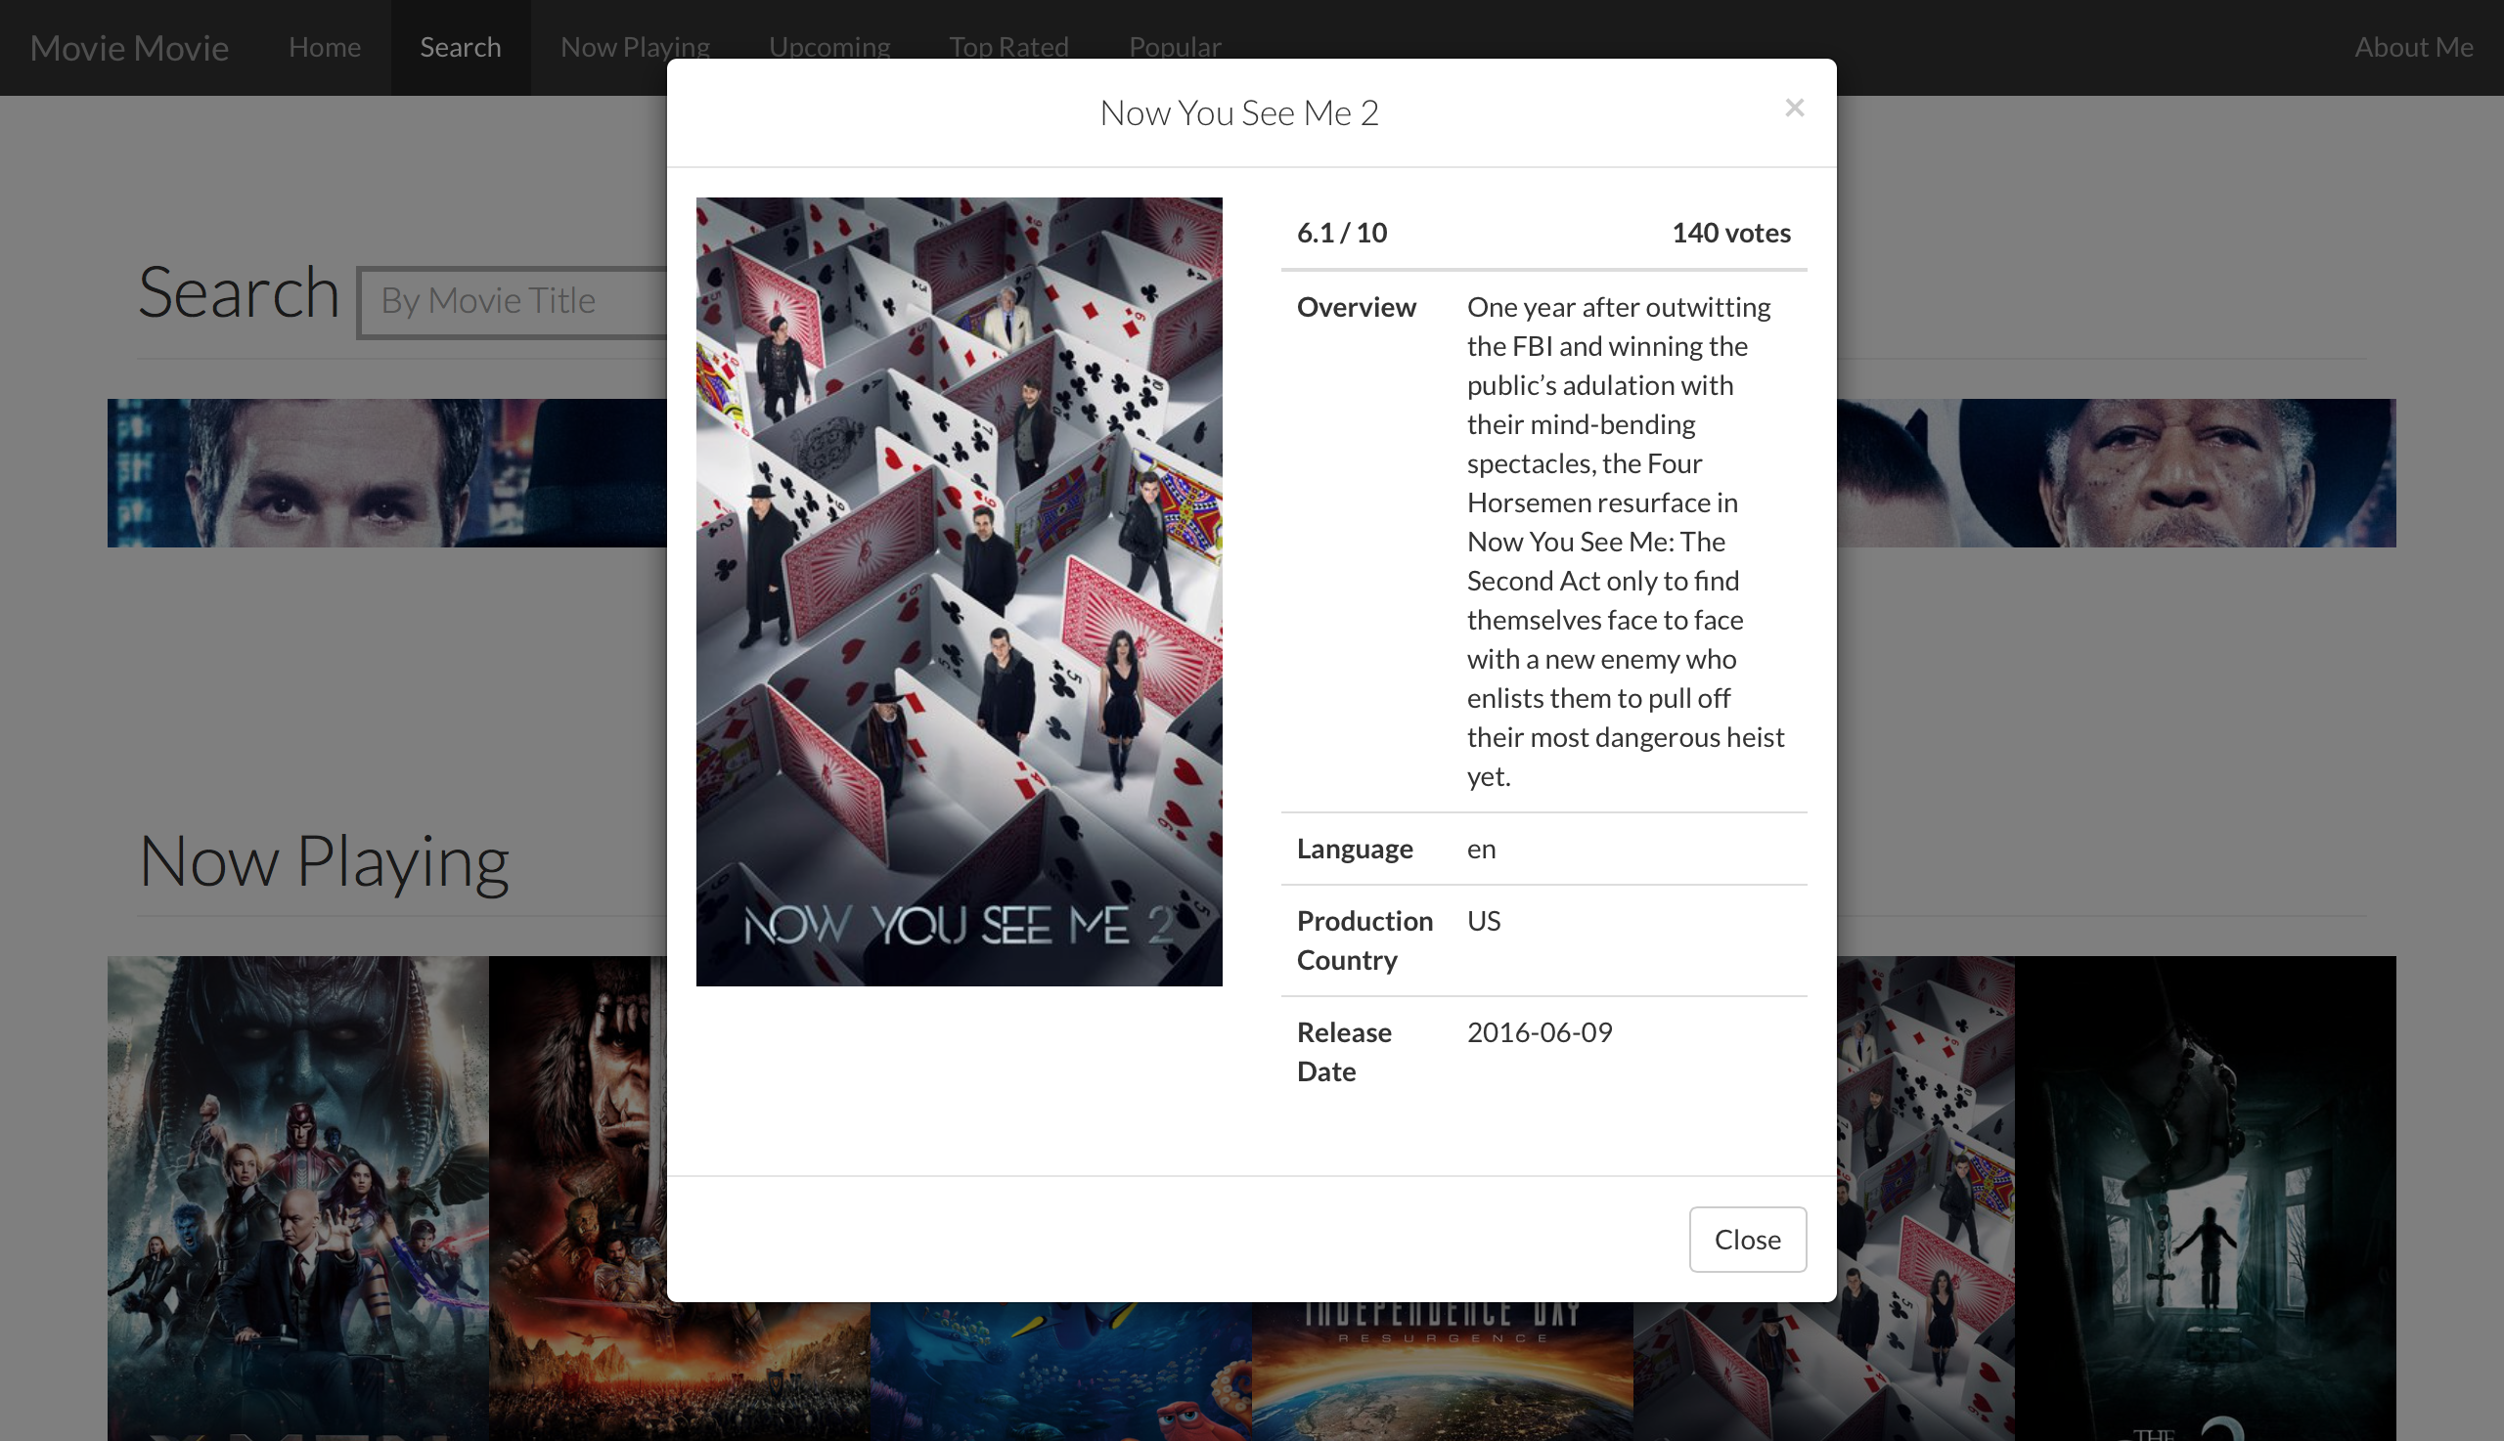The height and width of the screenshot is (1441, 2504).
Task: Open the Independence Day Resurgence poster
Action: (x=1443, y=1372)
